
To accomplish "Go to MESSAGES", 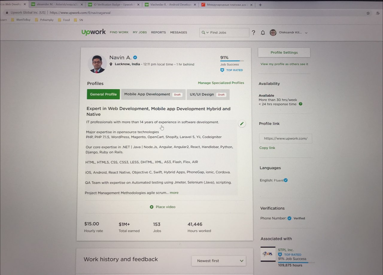I will coord(179,32).
